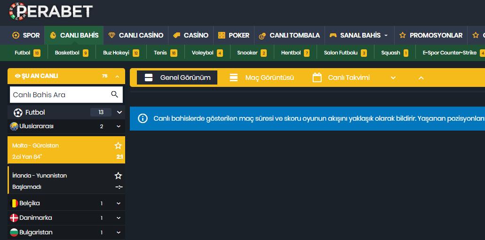Click the 2:1 score text
This screenshot has height=240, width=485.
(119, 157)
